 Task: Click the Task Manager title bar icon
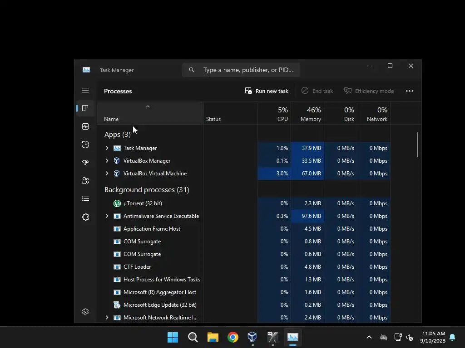86,70
